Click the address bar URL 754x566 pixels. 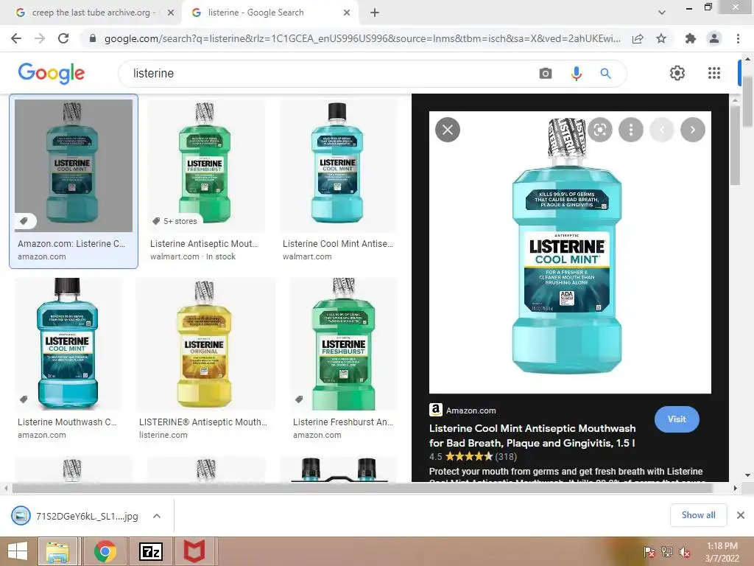pos(362,38)
